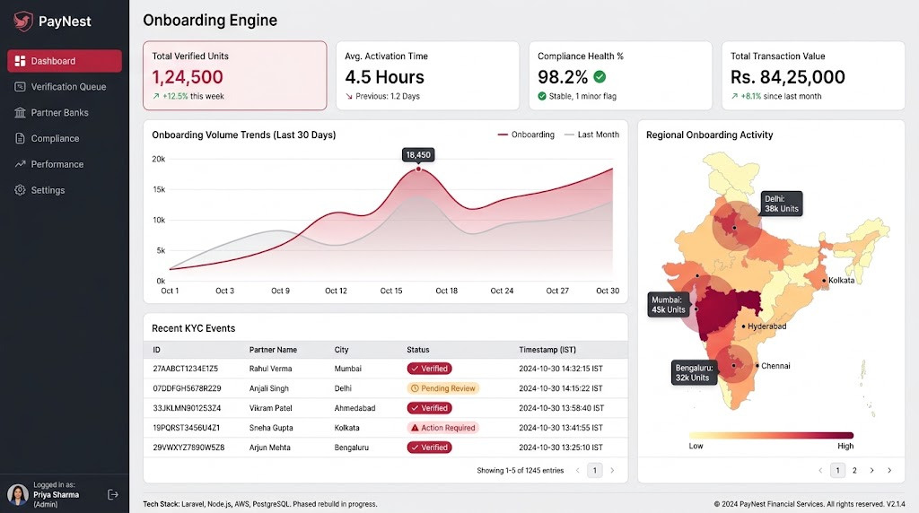Image resolution: width=919 pixels, height=513 pixels.
Task: Select the Avg. Activation Time card
Action: (x=428, y=75)
